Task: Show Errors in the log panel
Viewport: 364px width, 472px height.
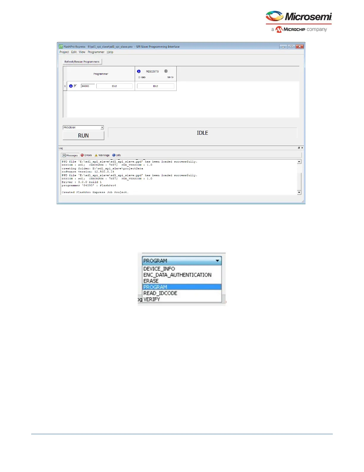Action: click(x=86, y=155)
